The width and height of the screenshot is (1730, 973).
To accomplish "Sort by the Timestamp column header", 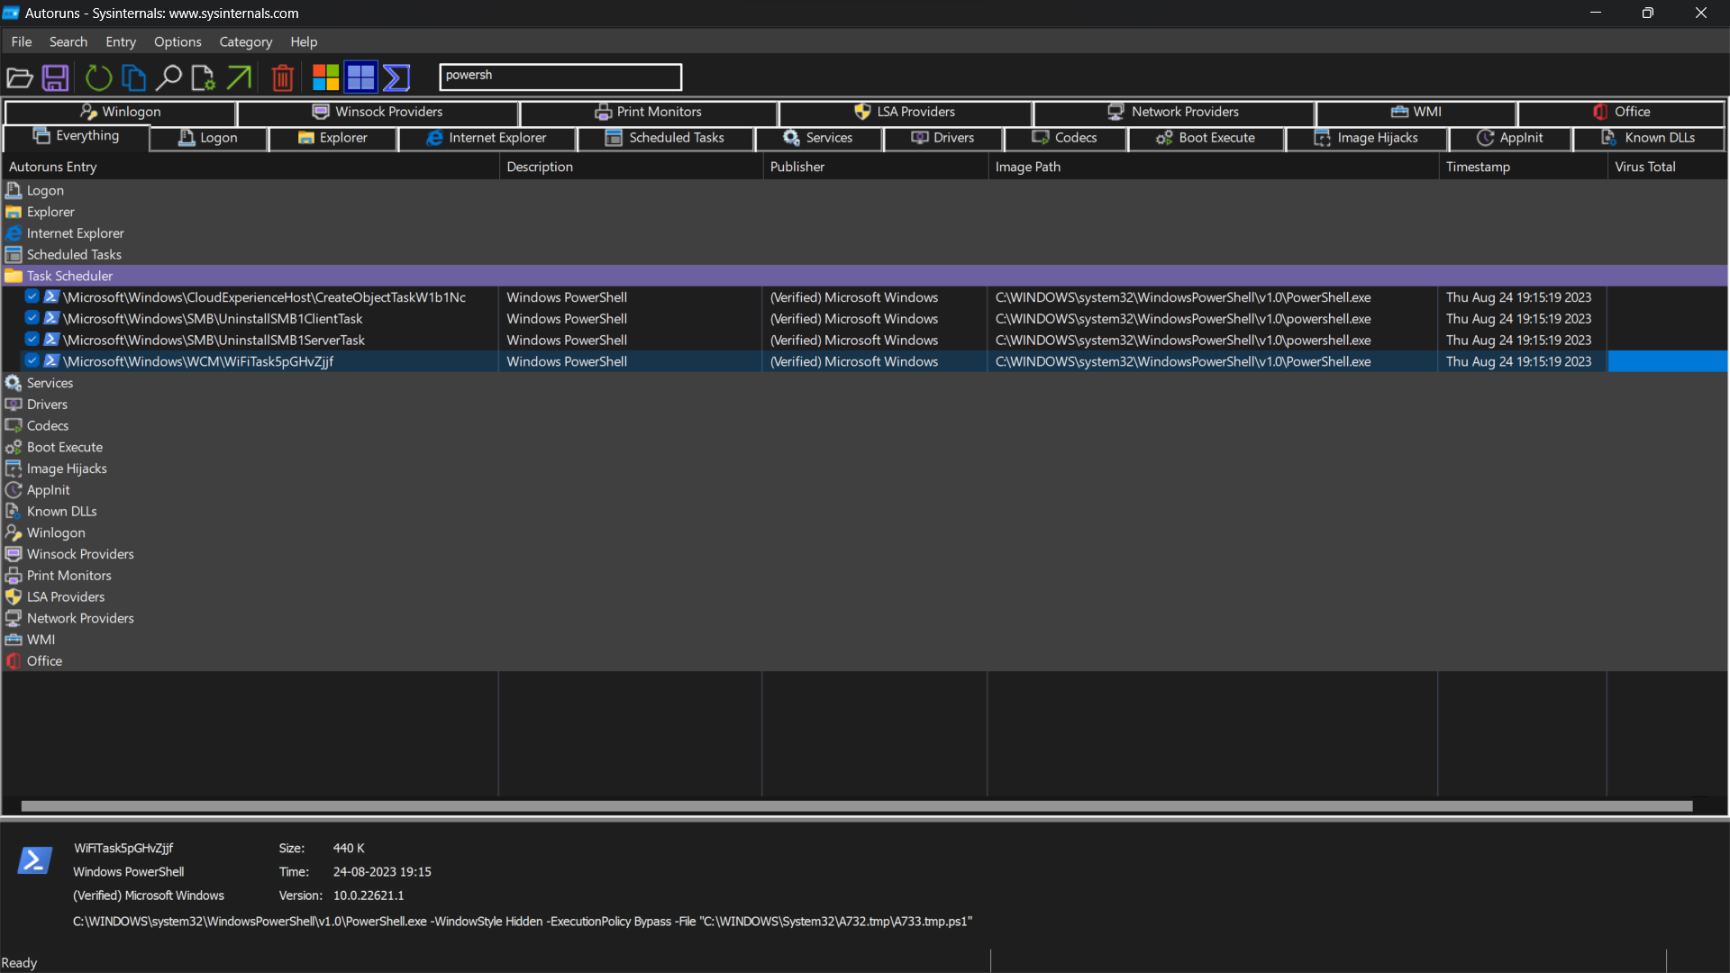I will point(1523,167).
